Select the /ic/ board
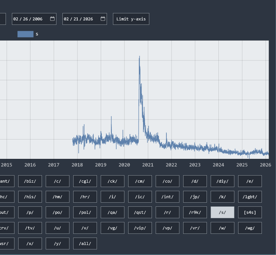The width and height of the screenshot is (276, 255). coord(140,197)
